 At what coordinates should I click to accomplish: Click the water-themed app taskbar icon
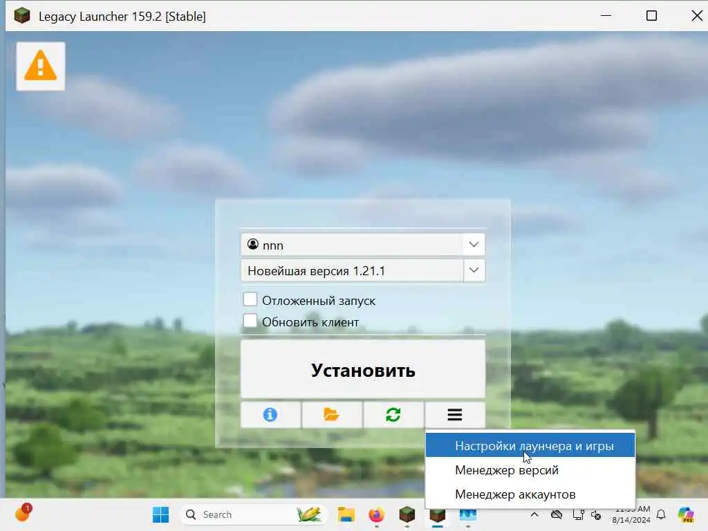[468, 514]
